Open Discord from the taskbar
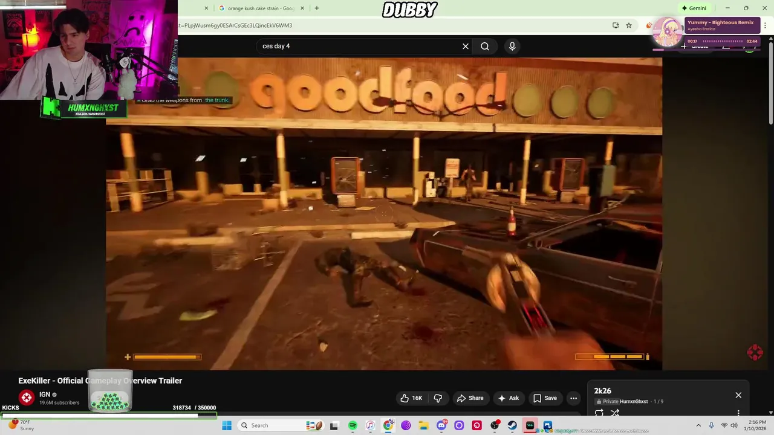774x435 pixels. (441, 425)
